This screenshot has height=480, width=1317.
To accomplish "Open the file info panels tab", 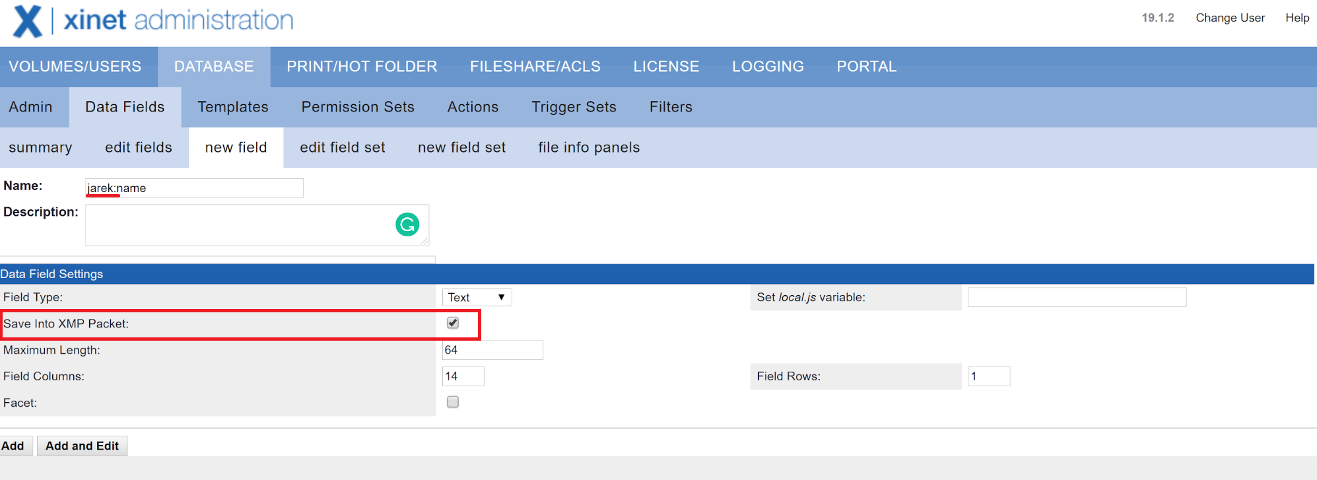I will click(x=589, y=147).
